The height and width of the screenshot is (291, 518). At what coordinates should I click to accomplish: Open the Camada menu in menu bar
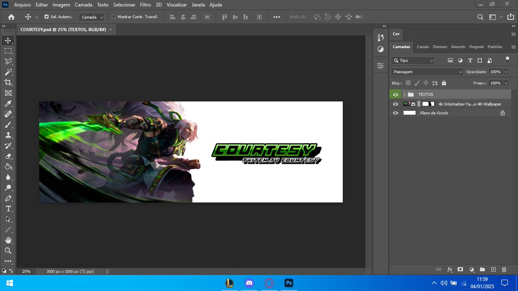[x=83, y=5]
